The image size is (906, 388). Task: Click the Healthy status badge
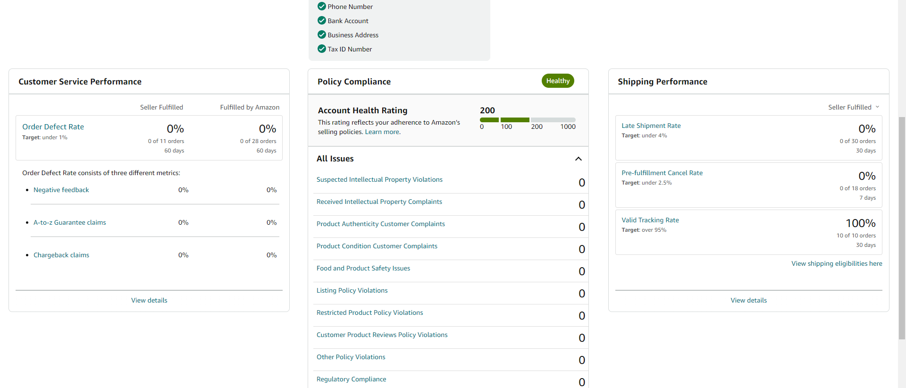coord(558,81)
